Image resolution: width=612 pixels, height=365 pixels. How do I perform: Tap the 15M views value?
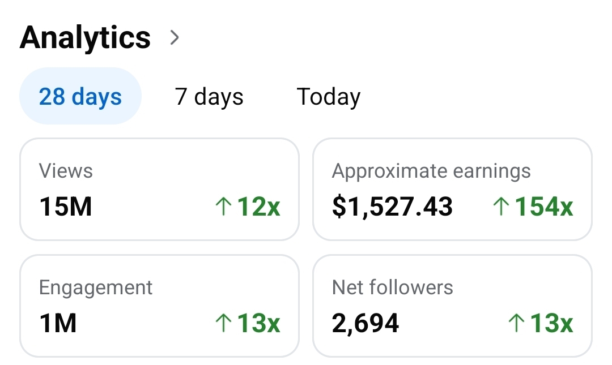(66, 207)
